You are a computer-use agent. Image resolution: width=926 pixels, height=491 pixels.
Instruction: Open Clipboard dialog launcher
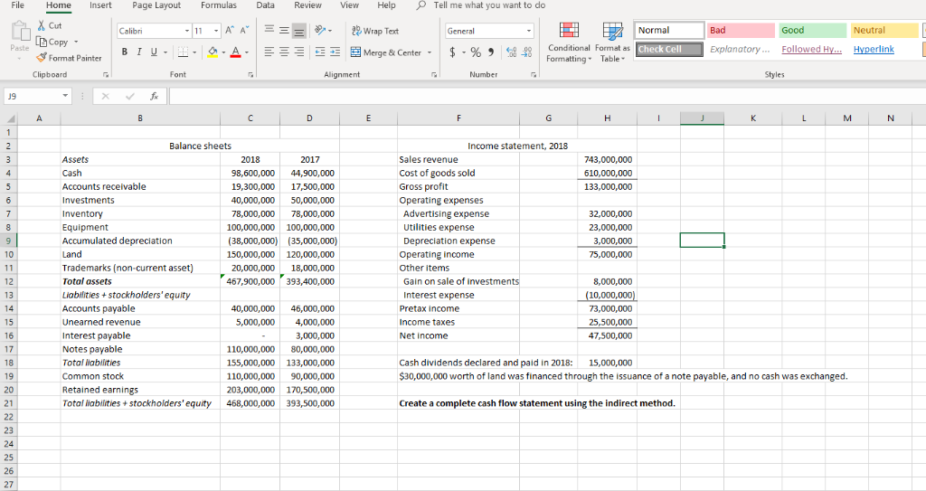pos(105,75)
